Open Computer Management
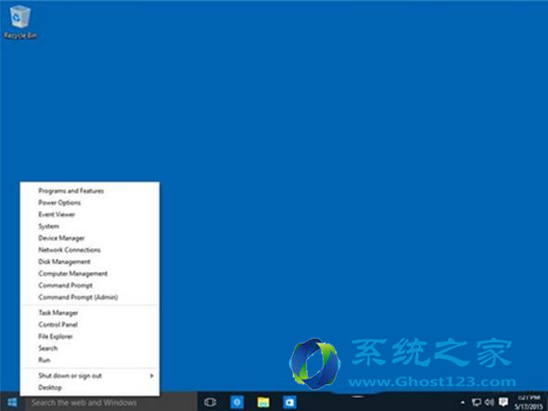548x411 pixels. [x=90, y=273]
